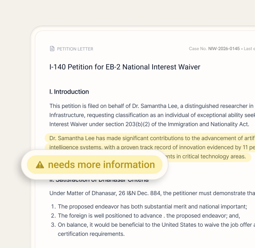Image resolution: width=255 pixels, height=248 pixels.
Task: Click the 'Case No.' label
Action: coord(198,49)
